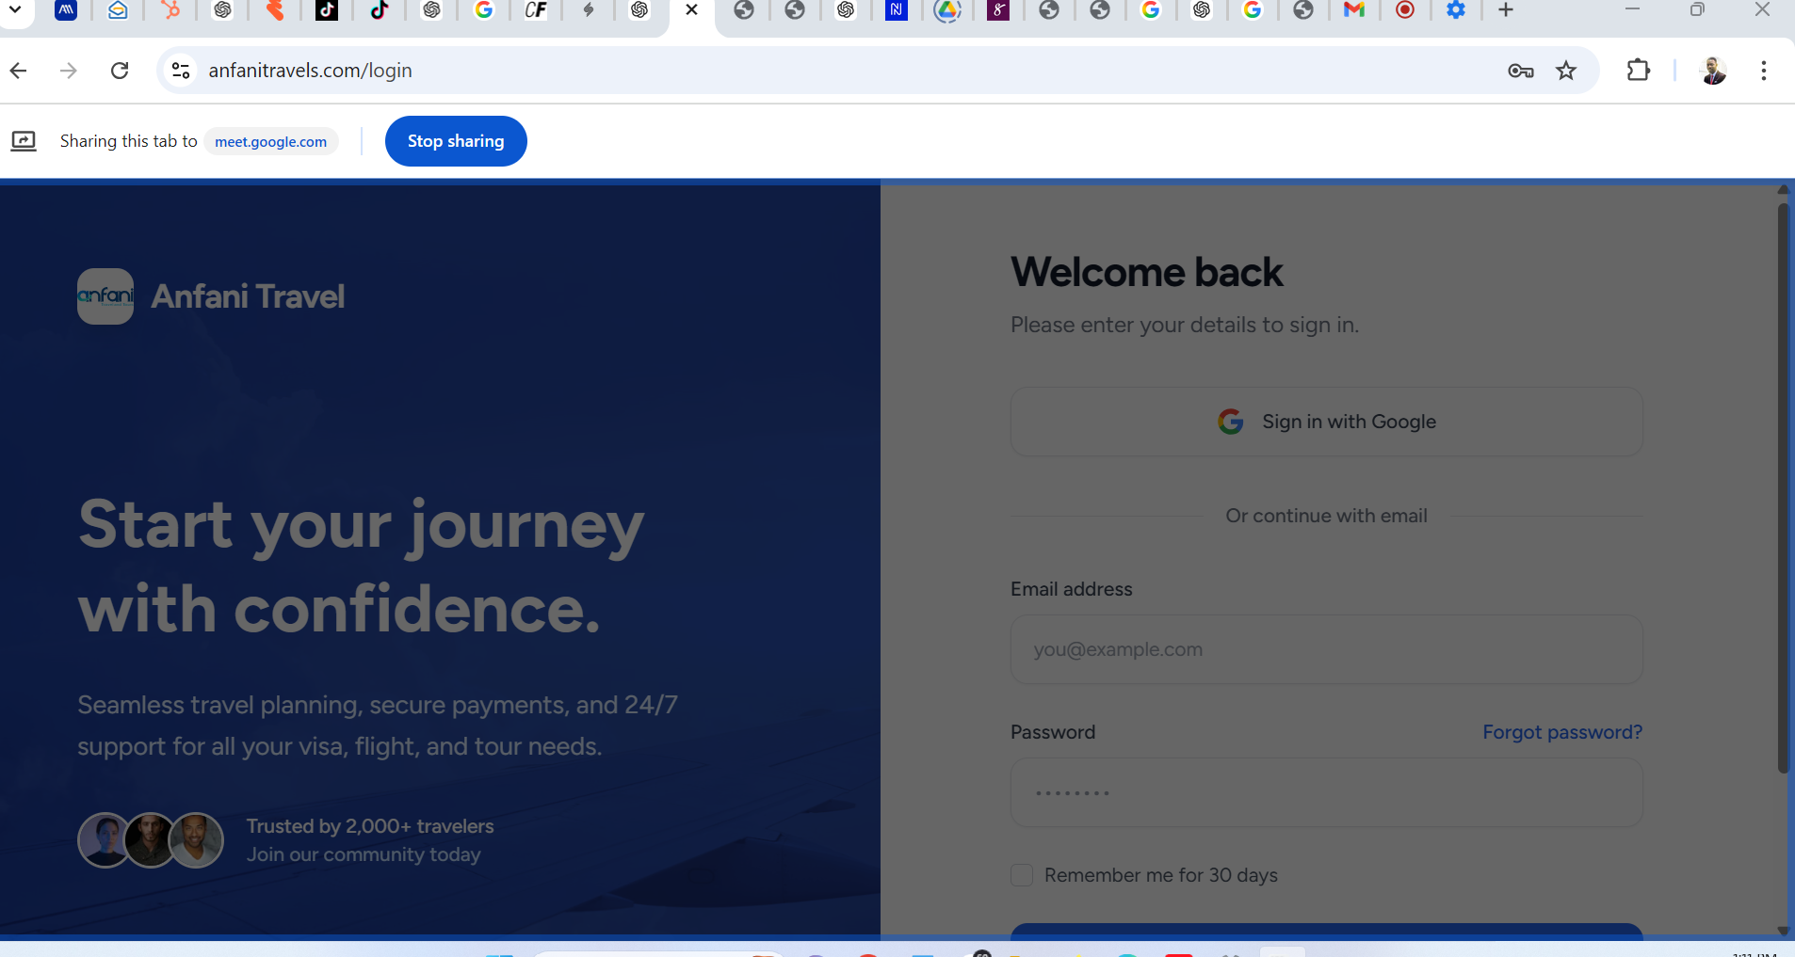The height and width of the screenshot is (957, 1795).
Task: Open the Forgot password link
Action: (1561, 732)
